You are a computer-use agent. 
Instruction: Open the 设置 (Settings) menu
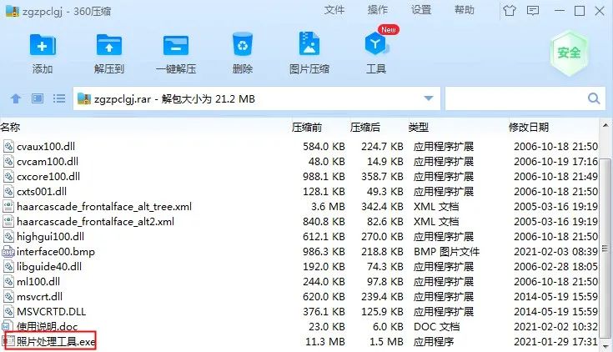click(421, 10)
